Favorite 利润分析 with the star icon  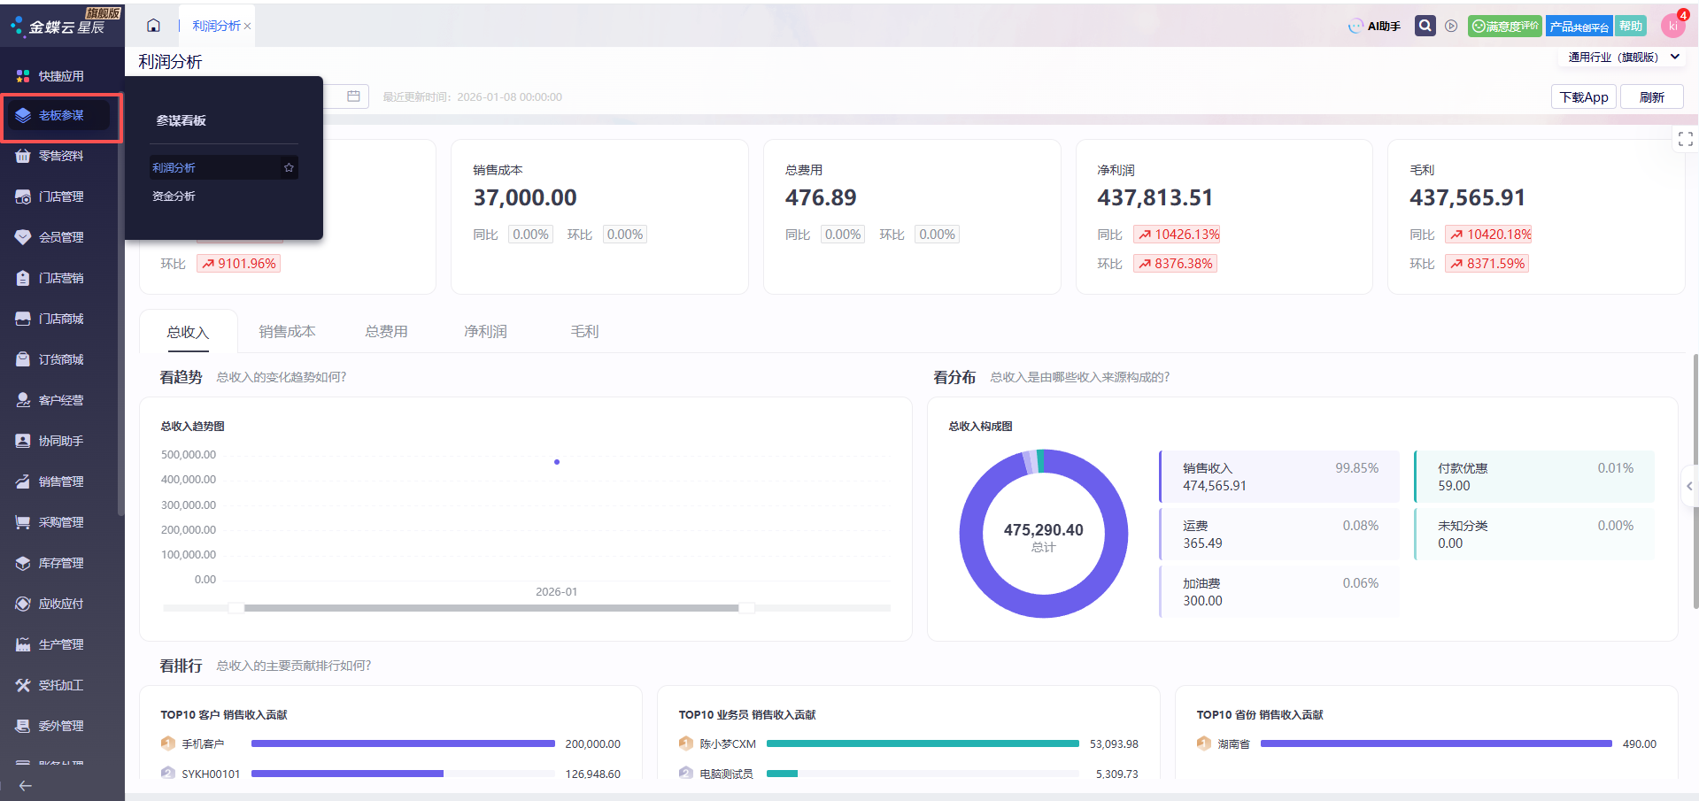(289, 167)
